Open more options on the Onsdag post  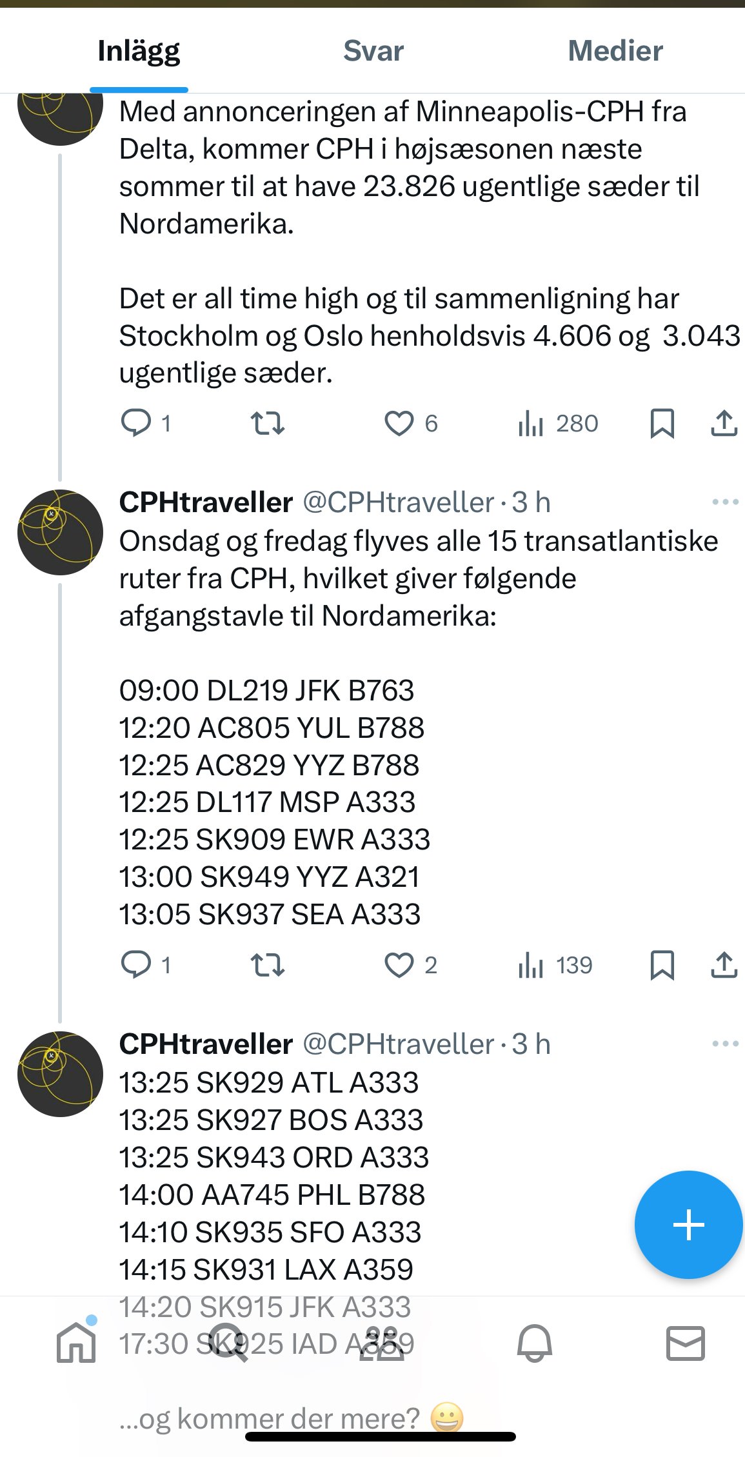click(x=725, y=502)
